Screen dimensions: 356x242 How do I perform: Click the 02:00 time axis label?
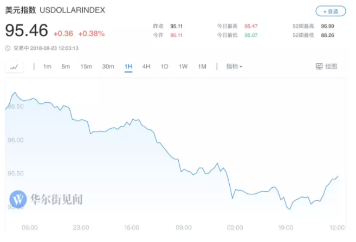235,227
